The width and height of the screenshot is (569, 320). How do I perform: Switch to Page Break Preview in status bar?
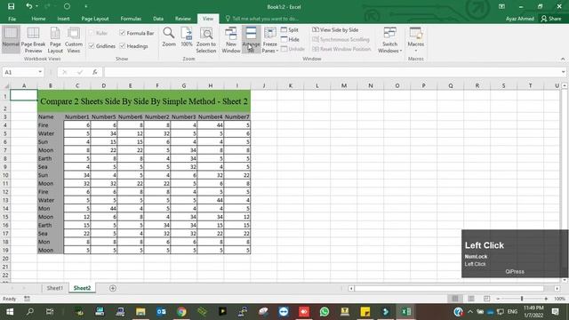pyautogui.click(x=486, y=299)
